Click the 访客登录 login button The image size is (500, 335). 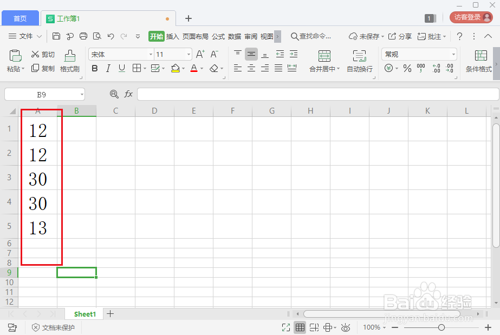click(471, 17)
